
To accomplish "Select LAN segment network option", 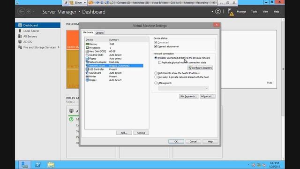I will pyautogui.click(x=156, y=83).
